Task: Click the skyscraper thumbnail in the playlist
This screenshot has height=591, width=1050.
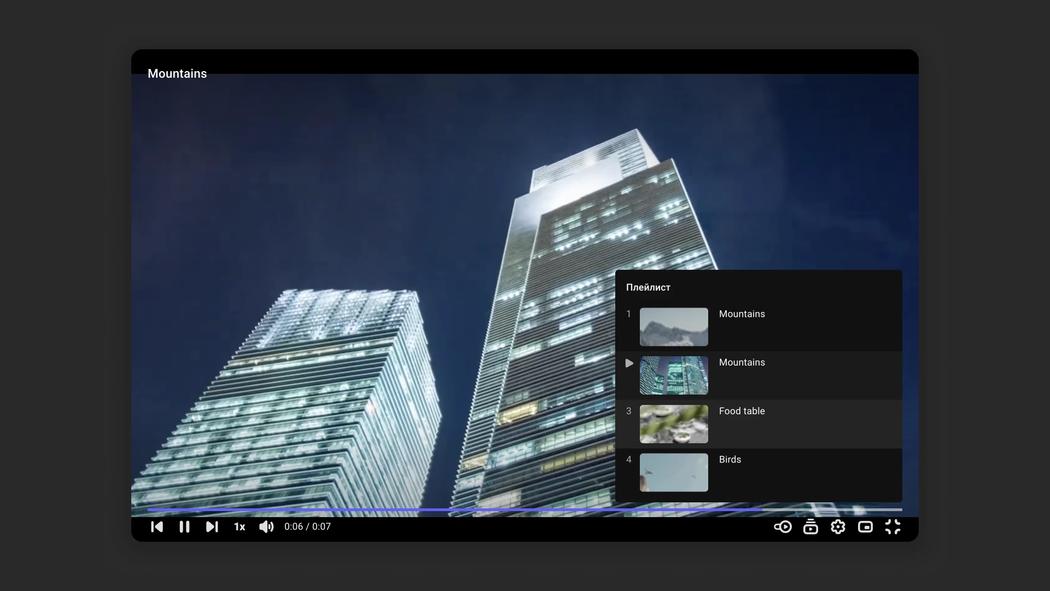Action: (x=674, y=375)
